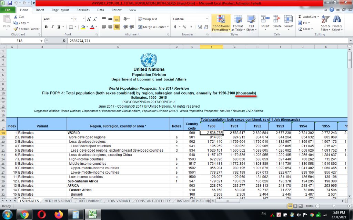Viewport: 353px width, 220px height.
Task: Expand the Clear dropdown in Editing group
Action: [x=312, y=29]
